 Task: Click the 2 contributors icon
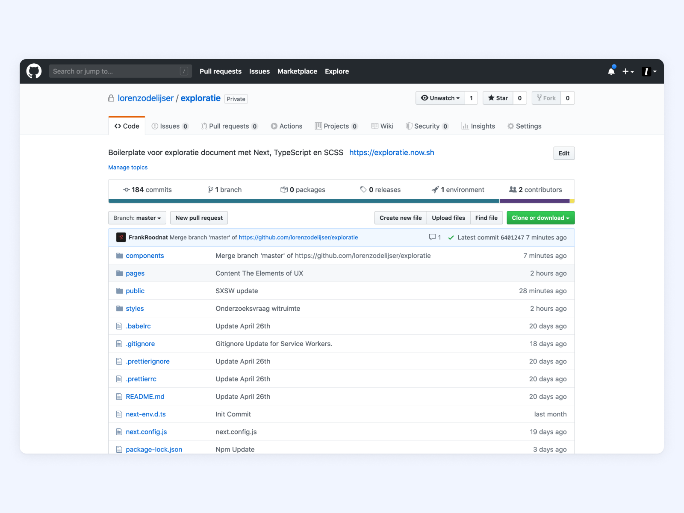[x=512, y=189]
